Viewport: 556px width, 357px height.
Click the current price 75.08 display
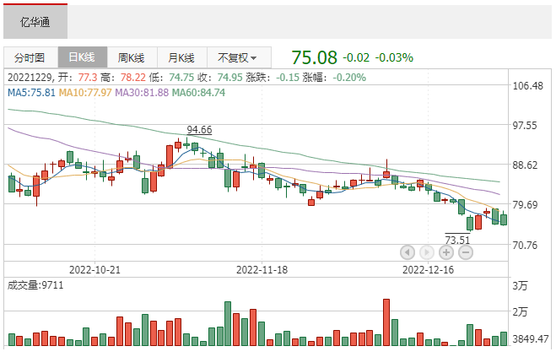[x=314, y=57]
